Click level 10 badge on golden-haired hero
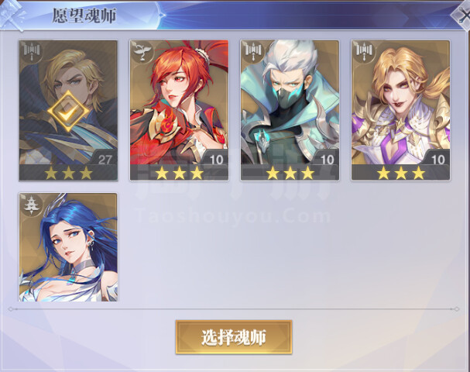Image resolution: width=470 pixels, height=372 pixels. pos(438,160)
